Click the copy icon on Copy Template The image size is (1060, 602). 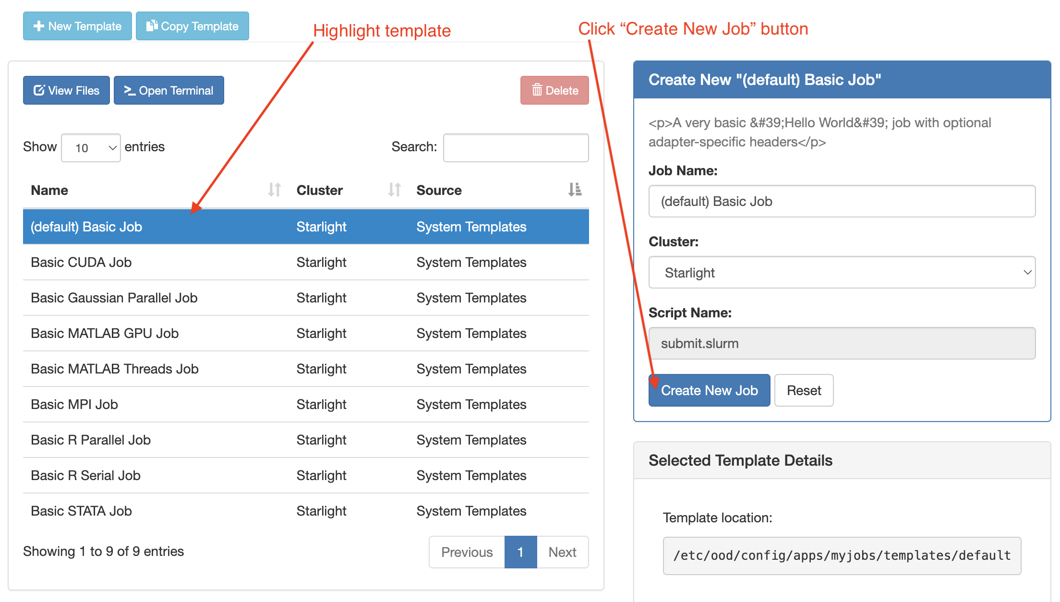coord(152,26)
